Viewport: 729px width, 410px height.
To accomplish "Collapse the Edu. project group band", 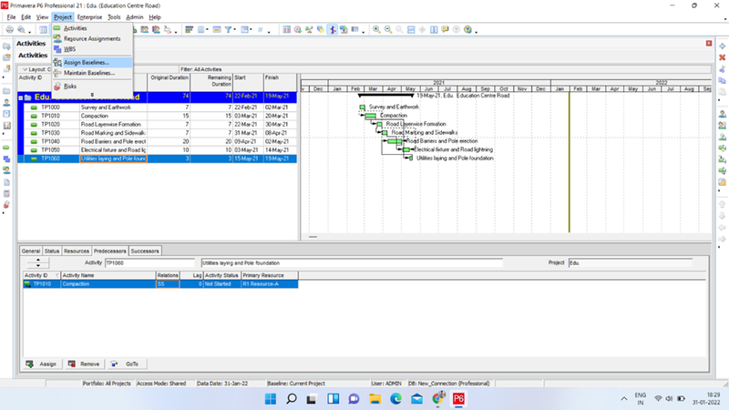I will coord(20,97).
